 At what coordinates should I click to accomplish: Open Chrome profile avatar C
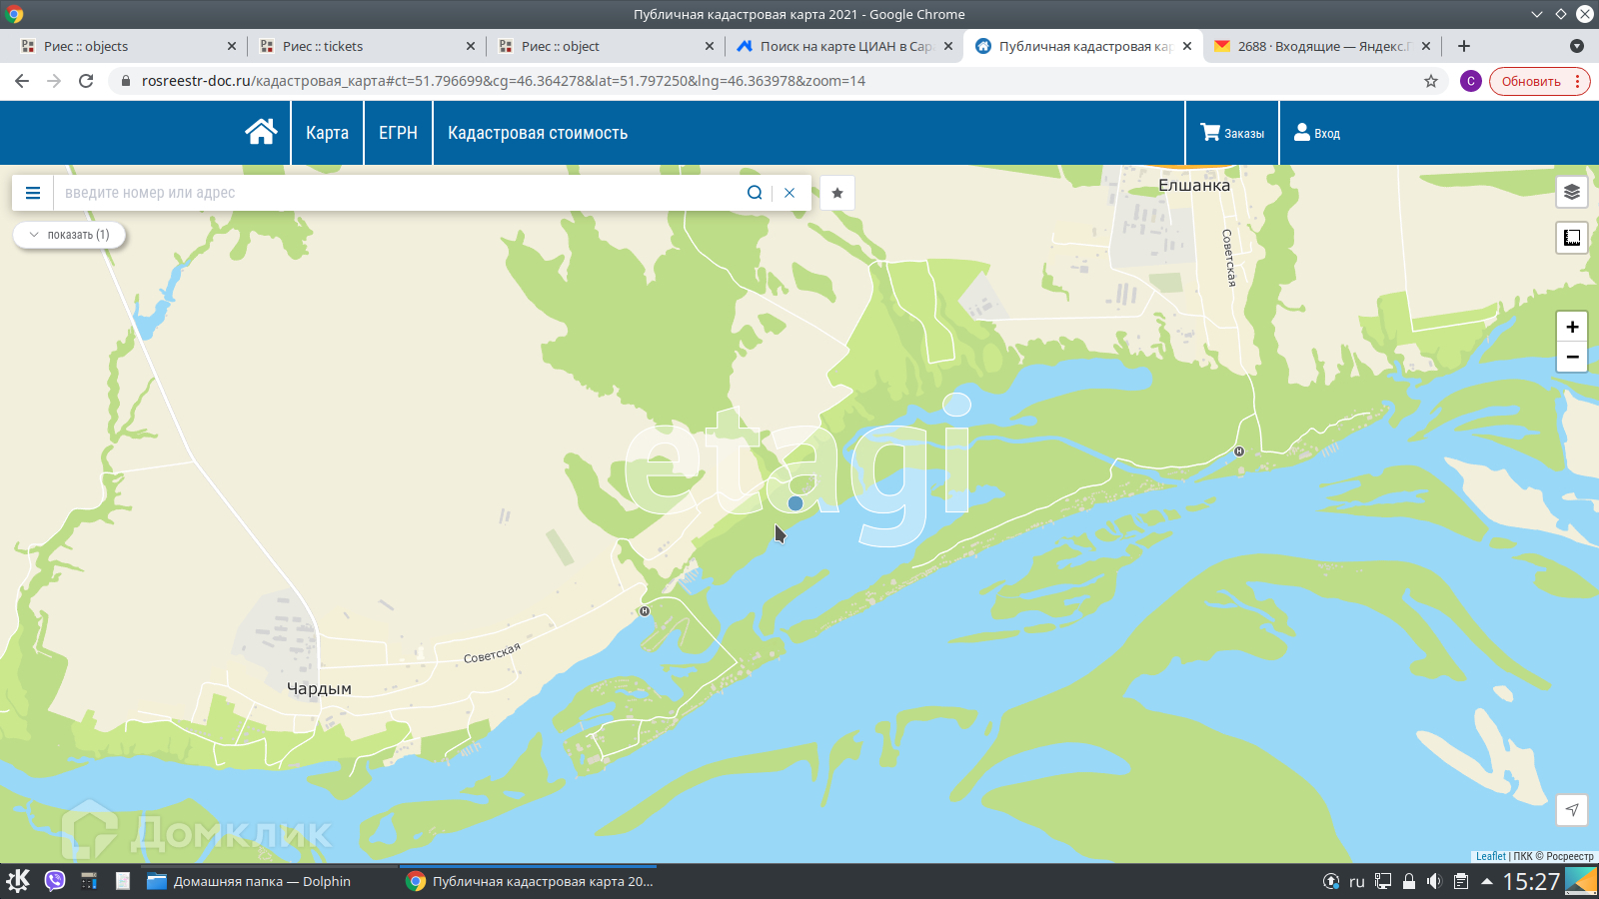click(1470, 81)
